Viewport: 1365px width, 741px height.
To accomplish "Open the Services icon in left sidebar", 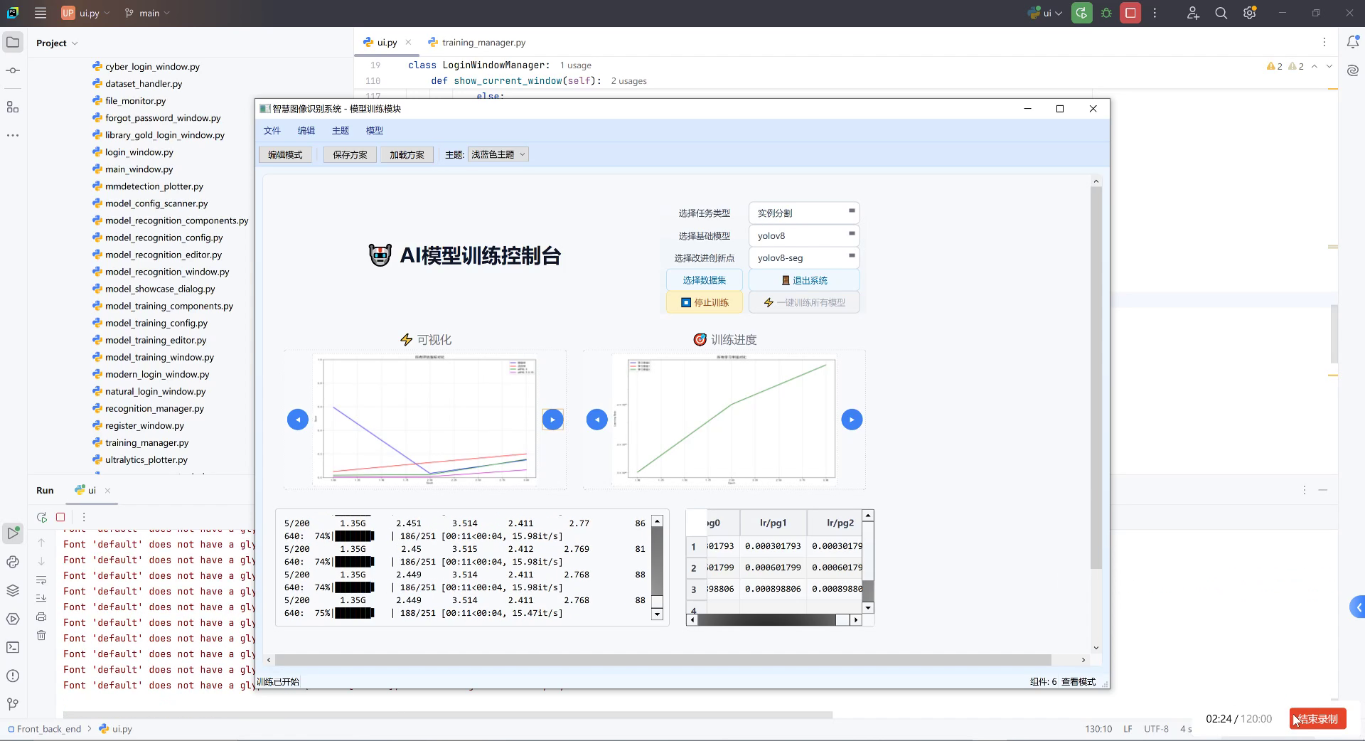I will [x=13, y=619].
